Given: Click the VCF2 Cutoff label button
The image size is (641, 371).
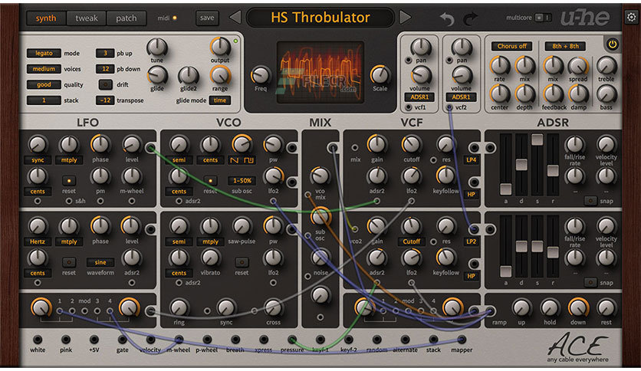Looking at the screenshot, I should (411, 241).
